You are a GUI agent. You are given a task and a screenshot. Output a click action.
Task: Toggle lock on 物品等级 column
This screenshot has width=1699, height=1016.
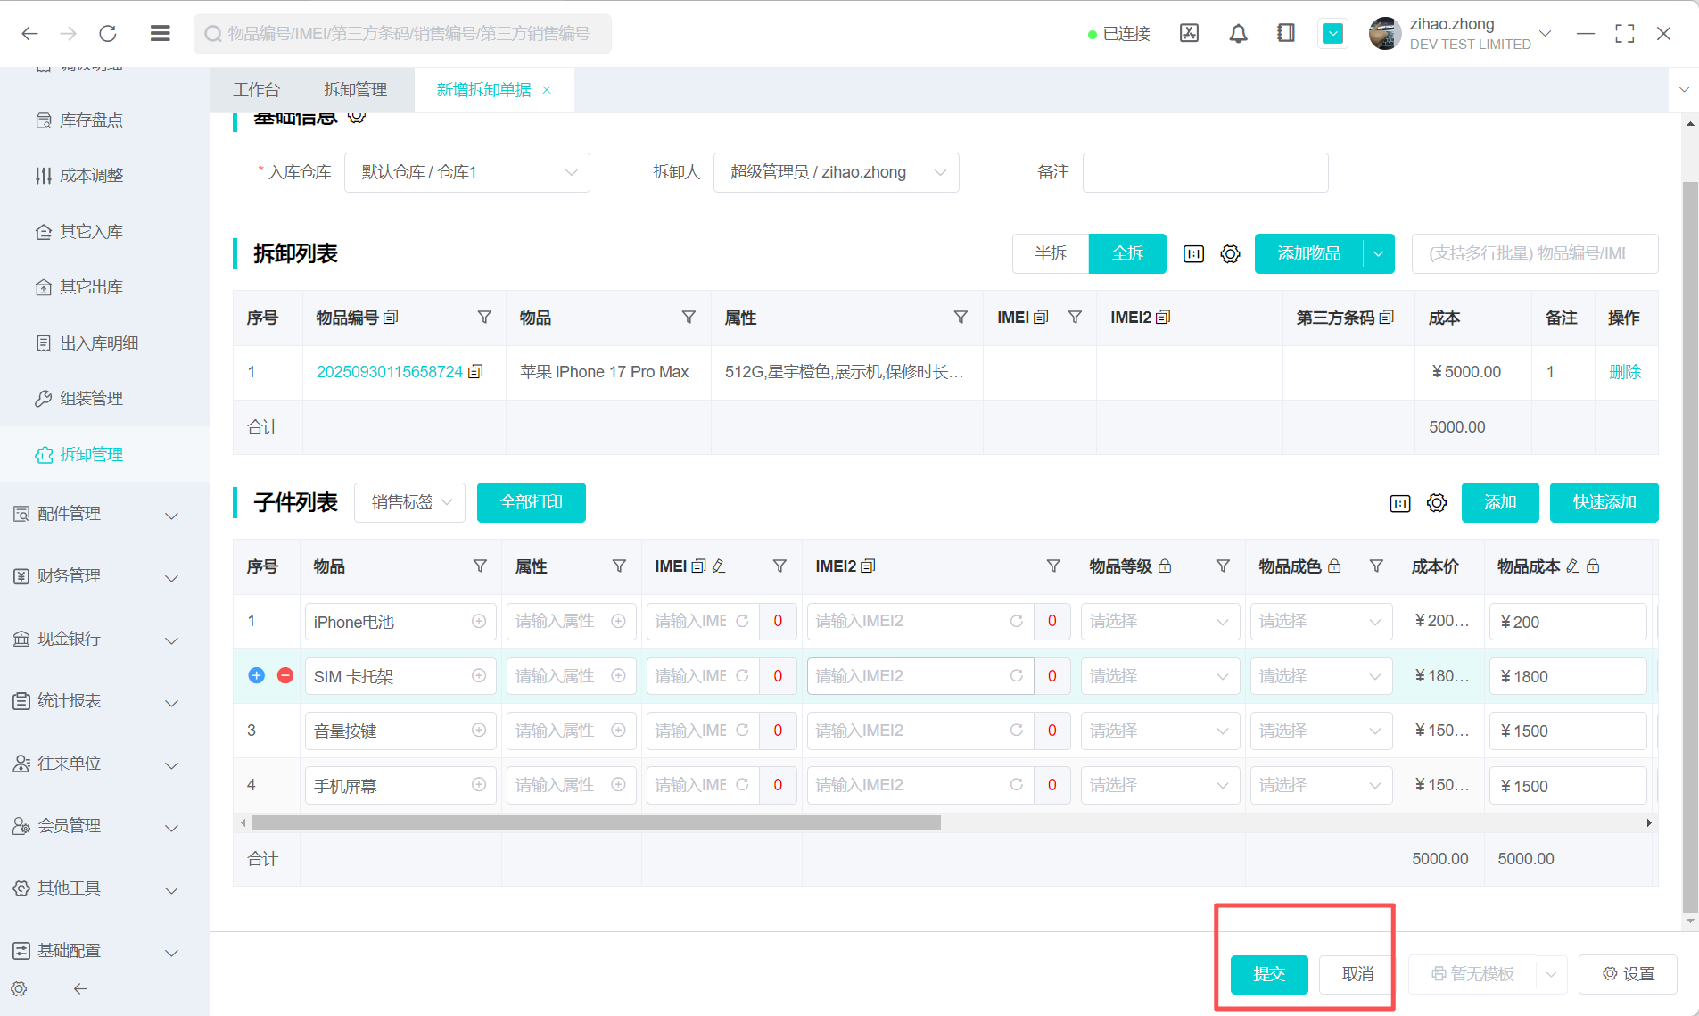tap(1165, 566)
